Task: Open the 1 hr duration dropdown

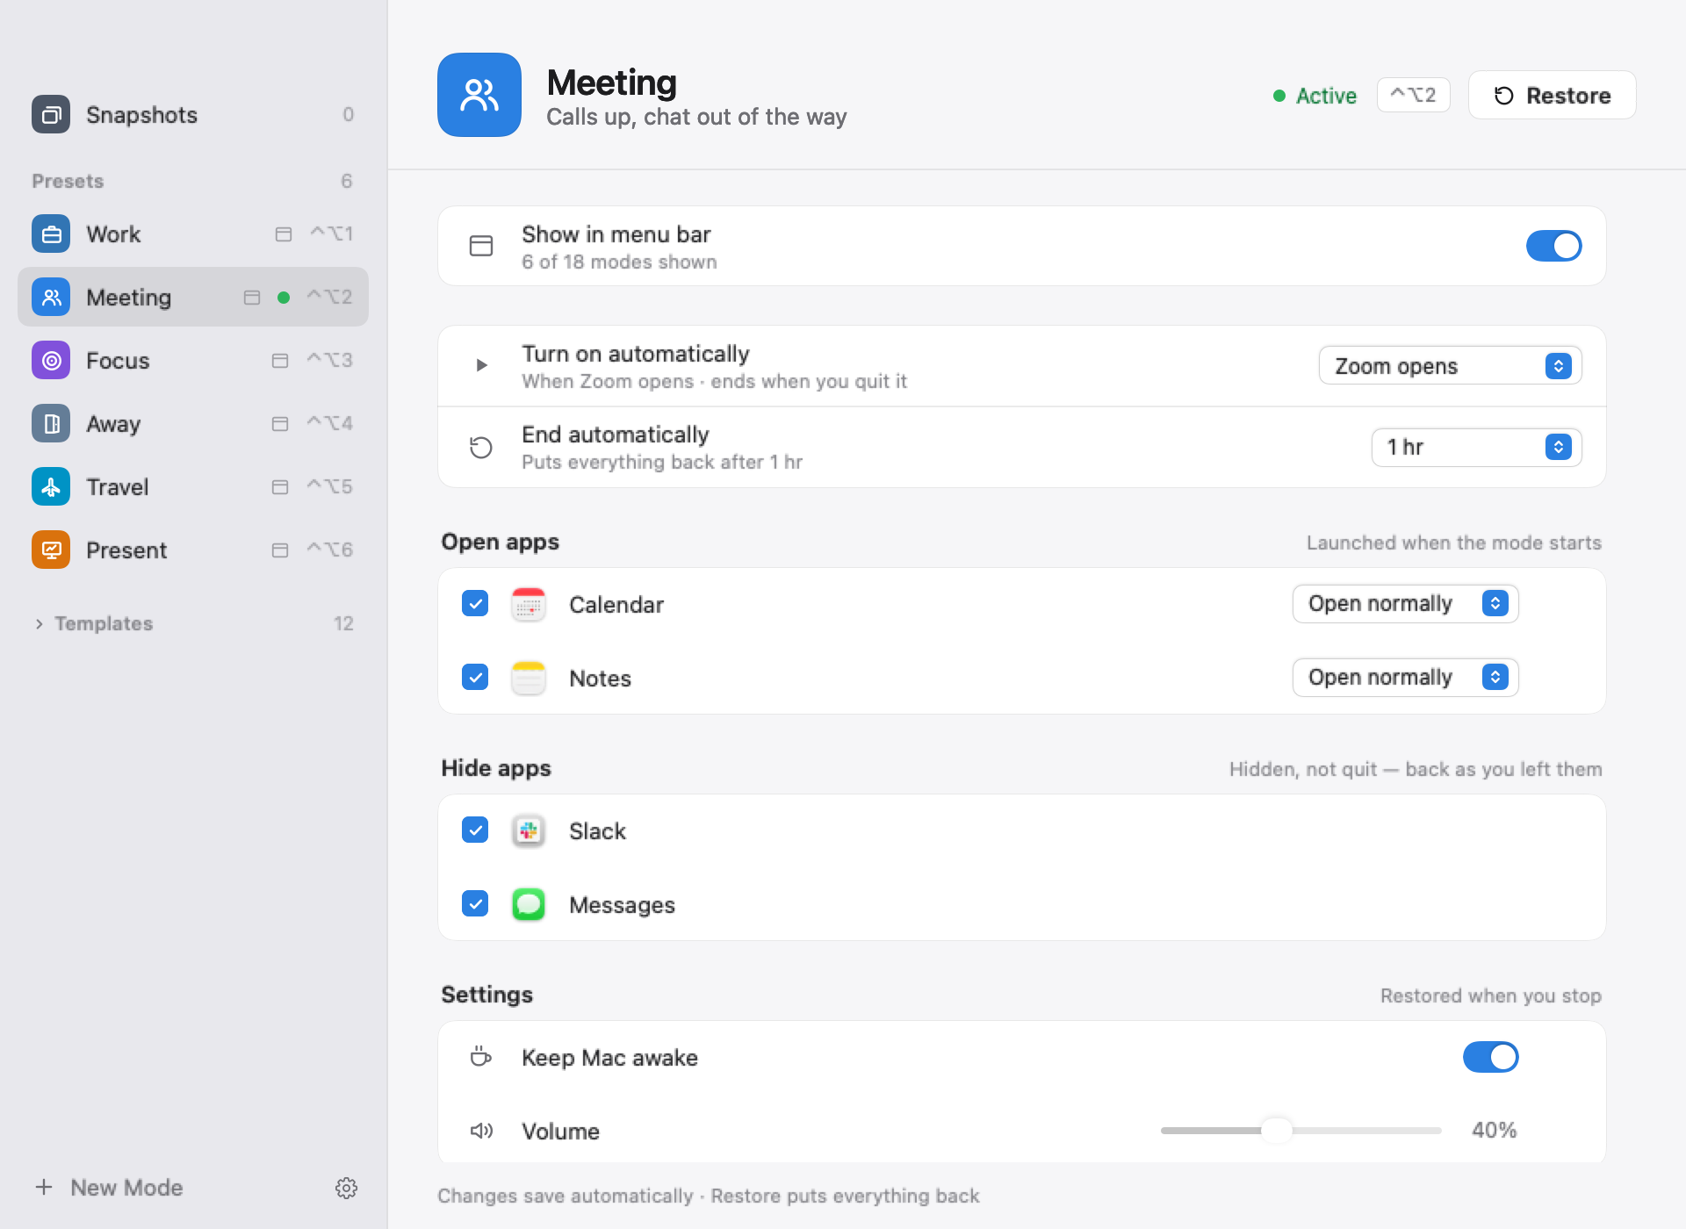Action: (x=1476, y=447)
